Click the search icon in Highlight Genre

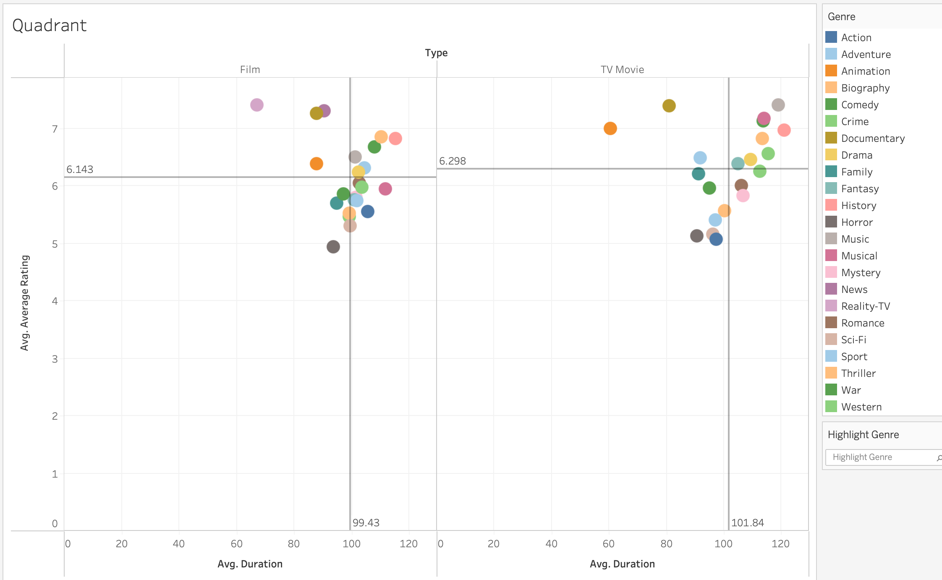point(937,457)
